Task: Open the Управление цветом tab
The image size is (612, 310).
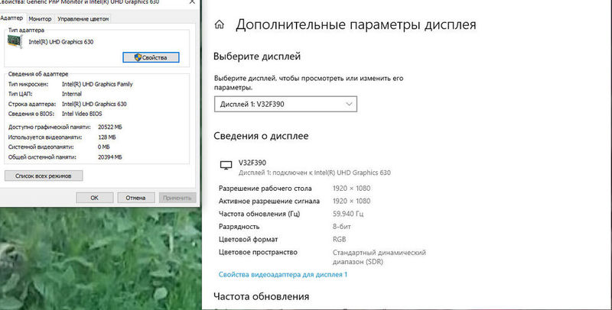Action: (x=83, y=18)
